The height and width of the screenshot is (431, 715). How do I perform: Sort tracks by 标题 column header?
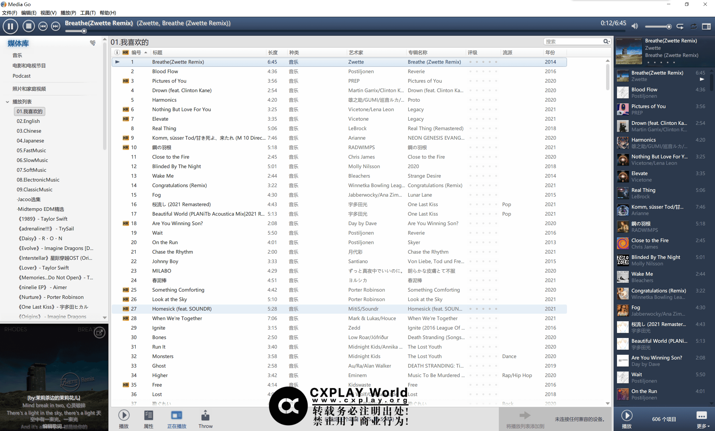click(x=158, y=53)
